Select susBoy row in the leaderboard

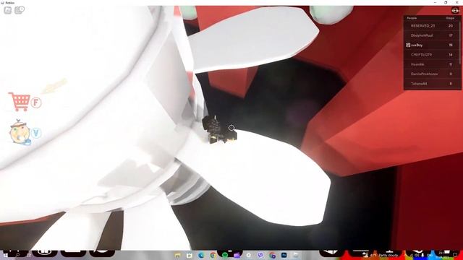432,45
